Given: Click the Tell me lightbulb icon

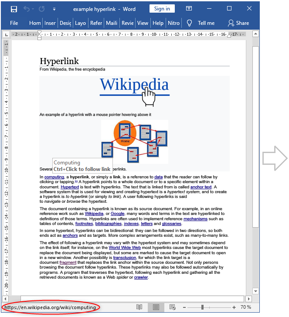Looking at the screenshot, I should click(190, 23).
